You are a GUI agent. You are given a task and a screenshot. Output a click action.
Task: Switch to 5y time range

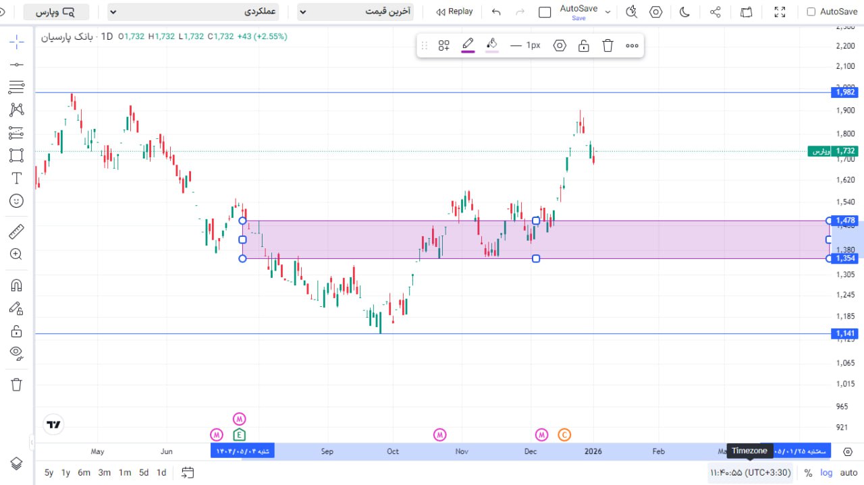(x=49, y=473)
